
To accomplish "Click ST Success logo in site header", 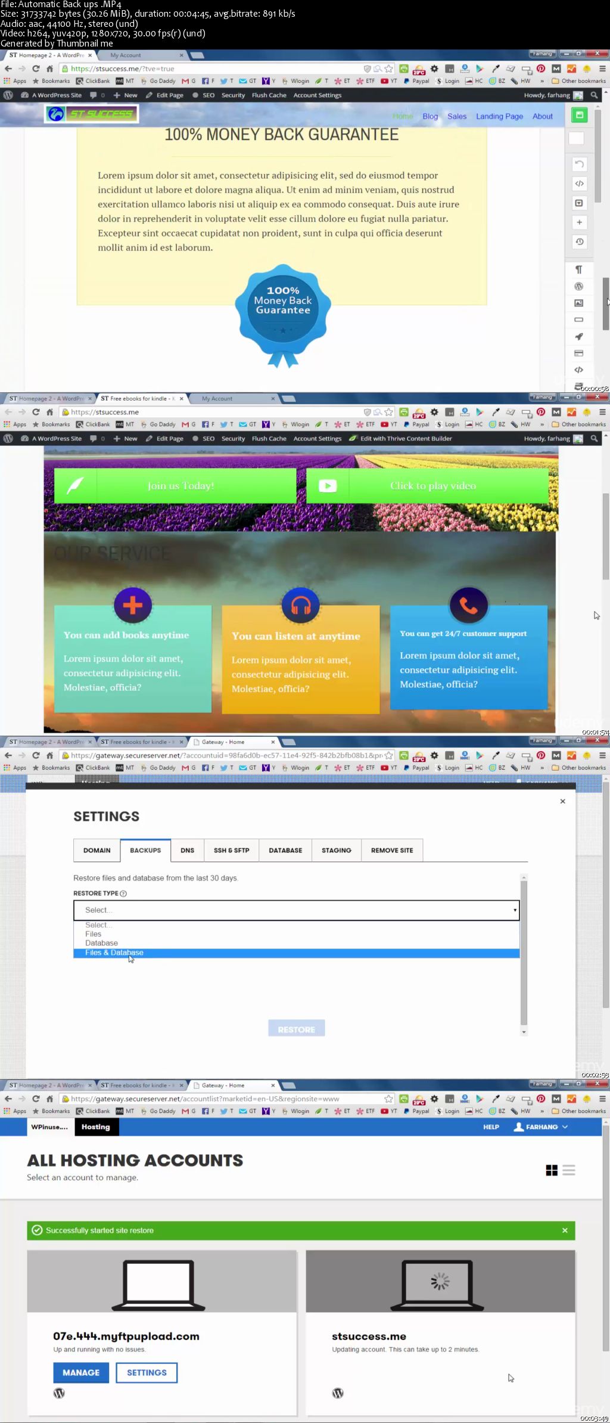I will 92,113.
